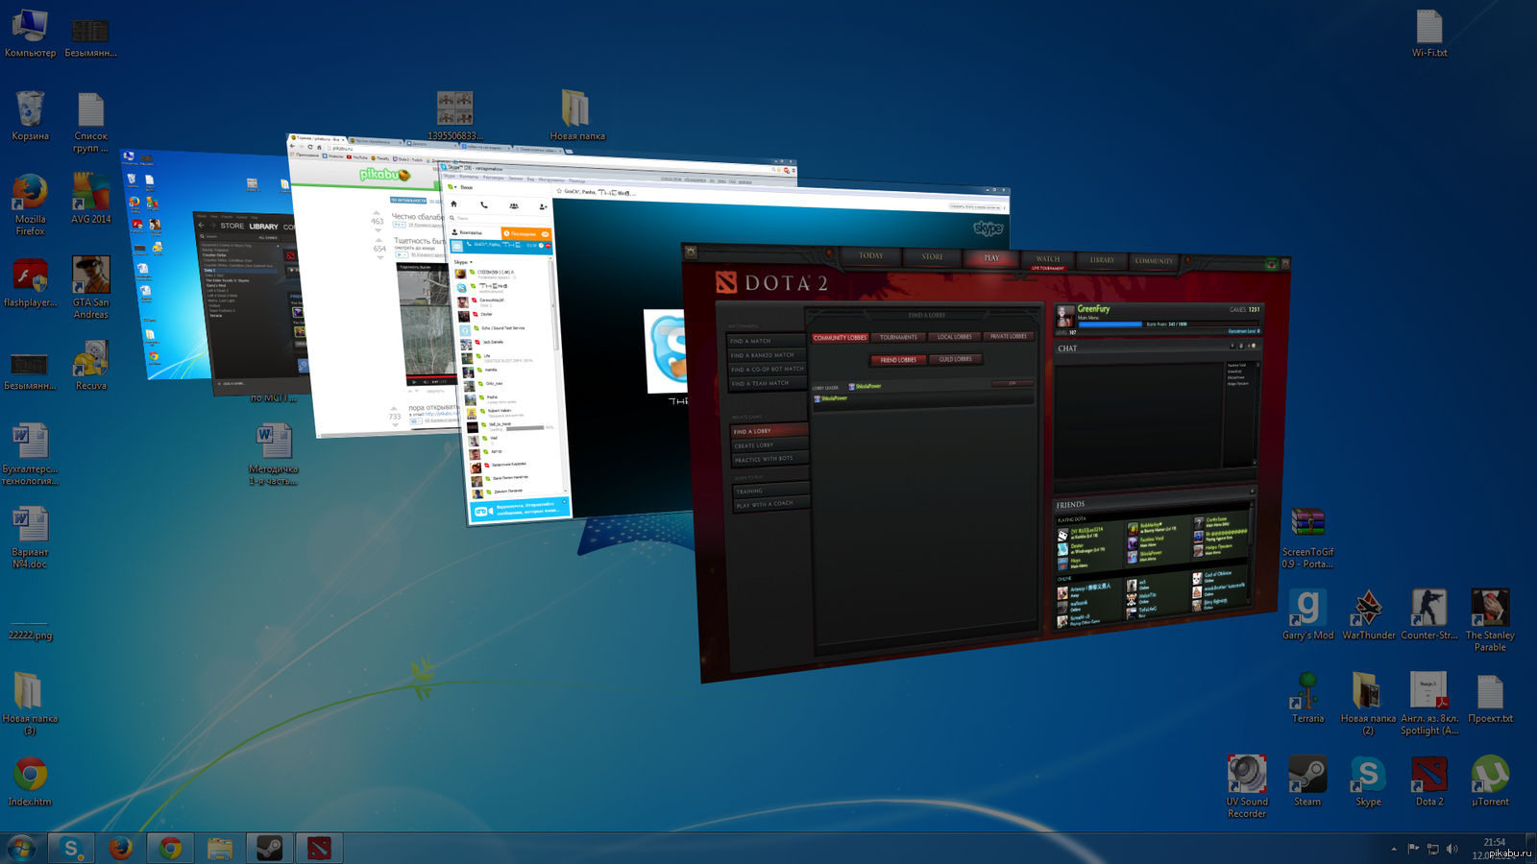Select PRIVATE LOBBIES filter in Dota 2
The width and height of the screenshot is (1537, 864).
tap(1008, 336)
